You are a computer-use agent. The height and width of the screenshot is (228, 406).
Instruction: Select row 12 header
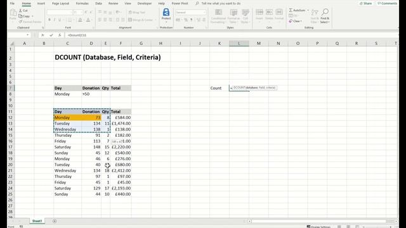pos(11,118)
